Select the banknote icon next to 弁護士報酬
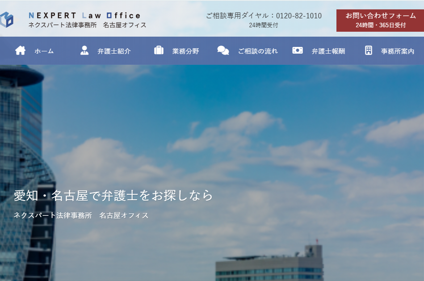424x281 pixels. click(297, 50)
